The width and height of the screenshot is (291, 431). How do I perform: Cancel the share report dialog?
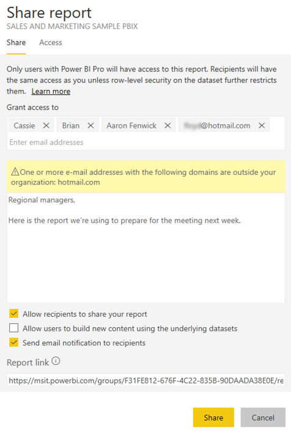click(x=263, y=418)
